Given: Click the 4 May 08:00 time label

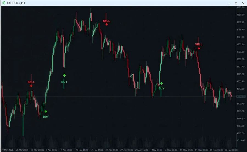Looking at the screenshot, I should point(156,150).
